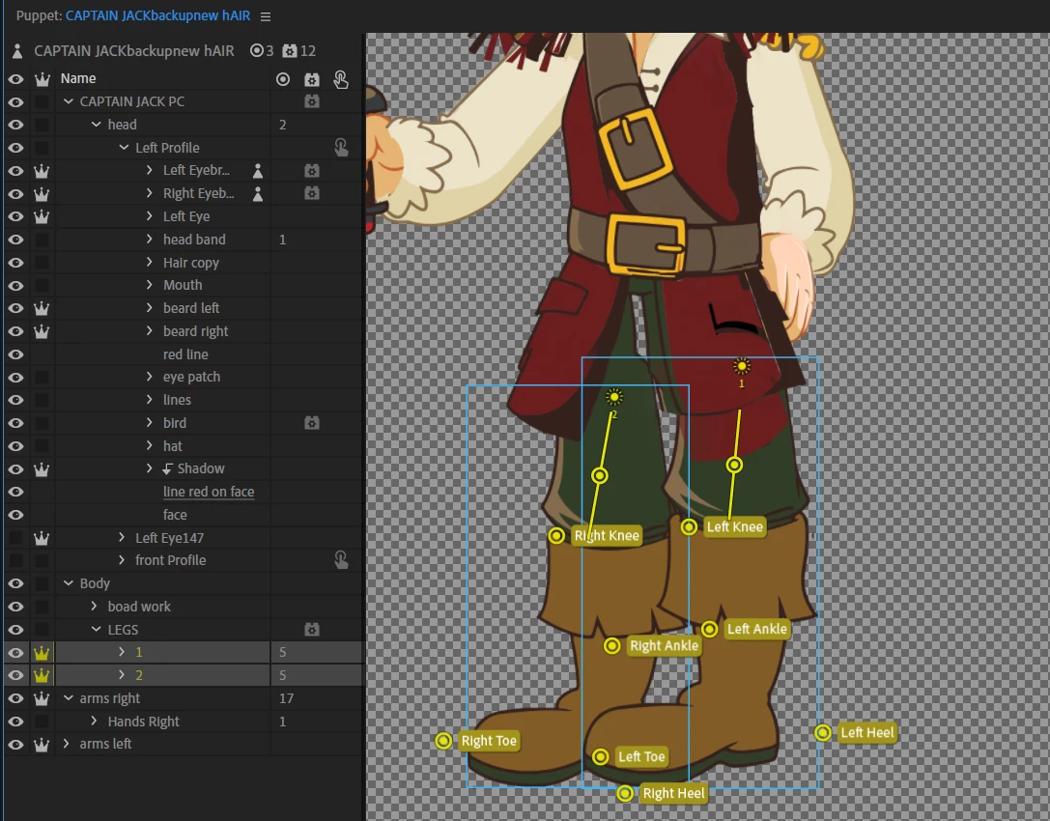Expand the arms left group
The width and height of the screenshot is (1050, 821).
(66, 744)
